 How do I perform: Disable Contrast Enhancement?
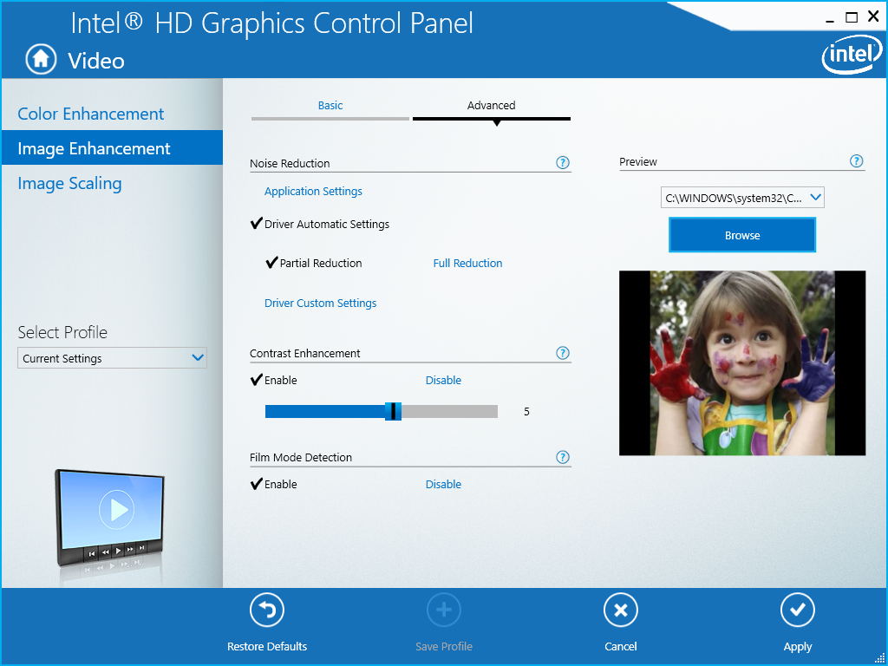pos(443,381)
